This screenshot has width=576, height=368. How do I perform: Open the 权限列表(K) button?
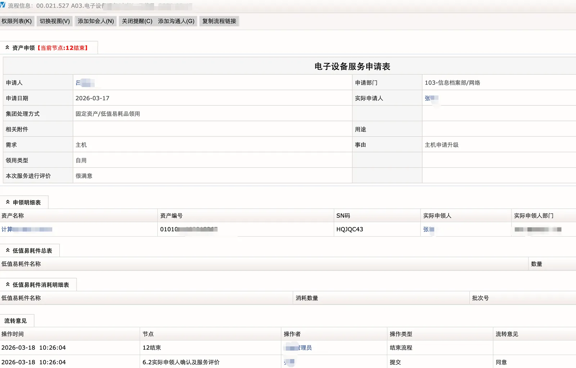(x=17, y=21)
